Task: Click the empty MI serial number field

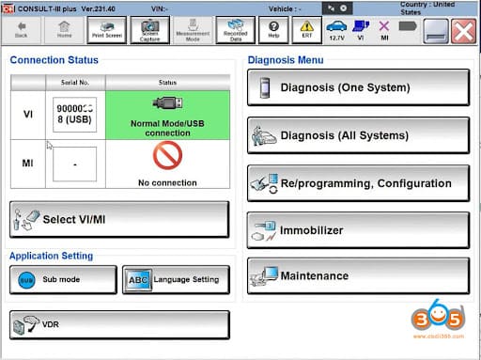Action: click(x=74, y=164)
